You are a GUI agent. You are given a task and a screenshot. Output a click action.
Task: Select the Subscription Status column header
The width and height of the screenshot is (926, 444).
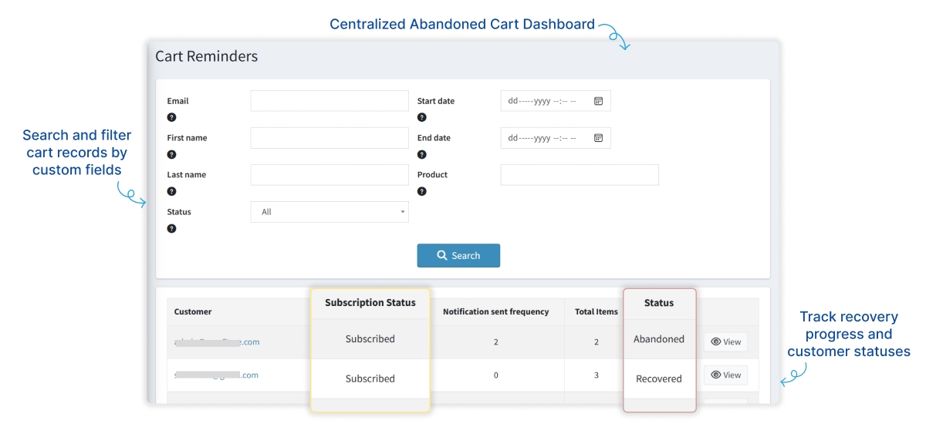tap(370, 303)
